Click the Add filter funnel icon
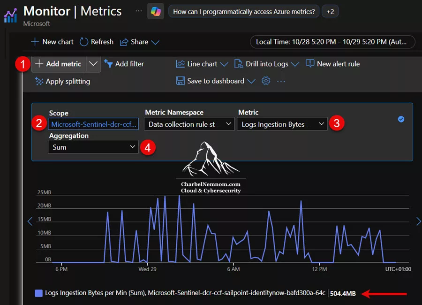The width and height of the screenshot is (422, 305). coord(108,64)
